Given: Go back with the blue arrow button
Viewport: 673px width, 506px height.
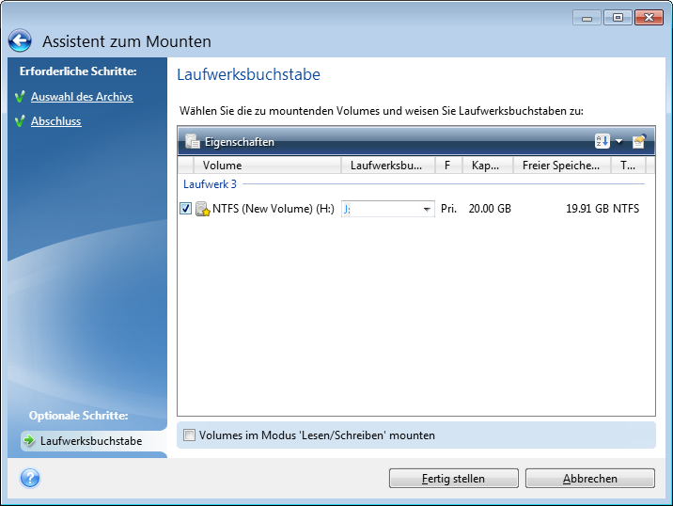Looking at the screenshot, I should [x=20, y=40].
